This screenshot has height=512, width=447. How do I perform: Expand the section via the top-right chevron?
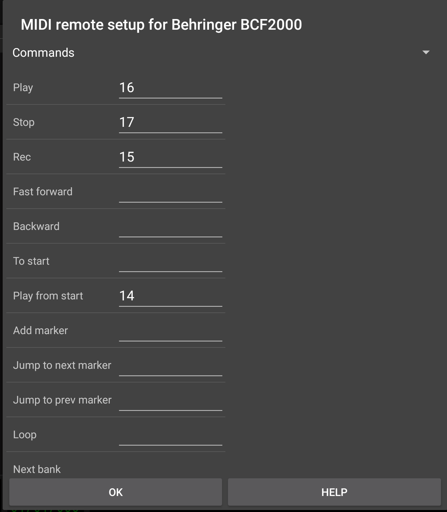tap(426, 52)
